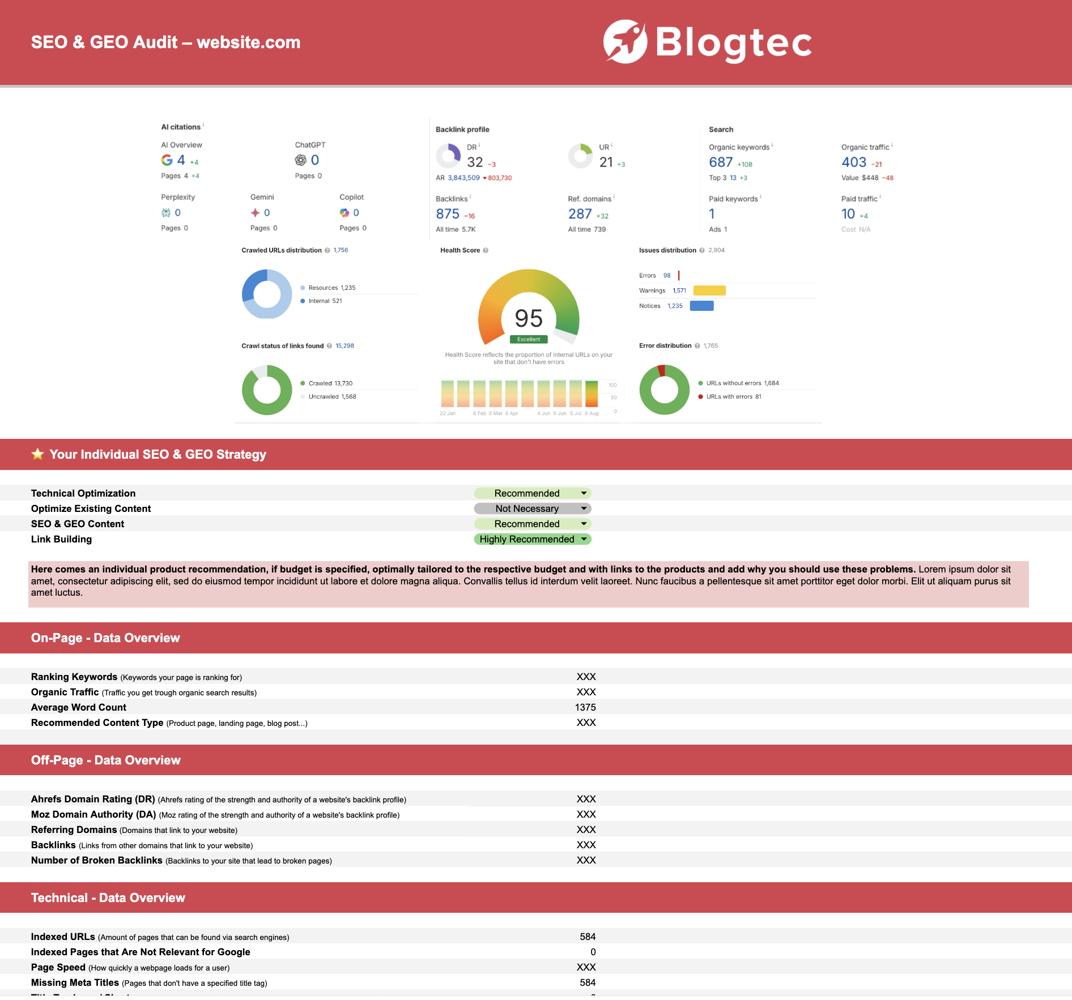Click the Number of Broken Backlinks row label
The width and height of the screenshot is (1072, 1000).
[181, 860]
